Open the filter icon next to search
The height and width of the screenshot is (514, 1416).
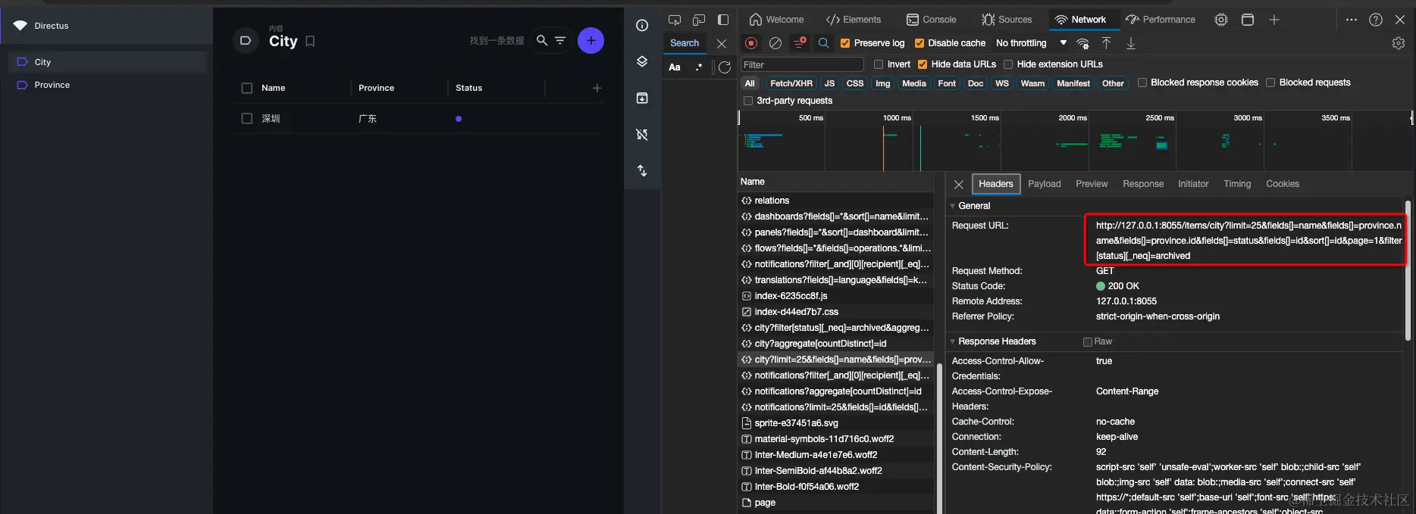tap(560, 41)
